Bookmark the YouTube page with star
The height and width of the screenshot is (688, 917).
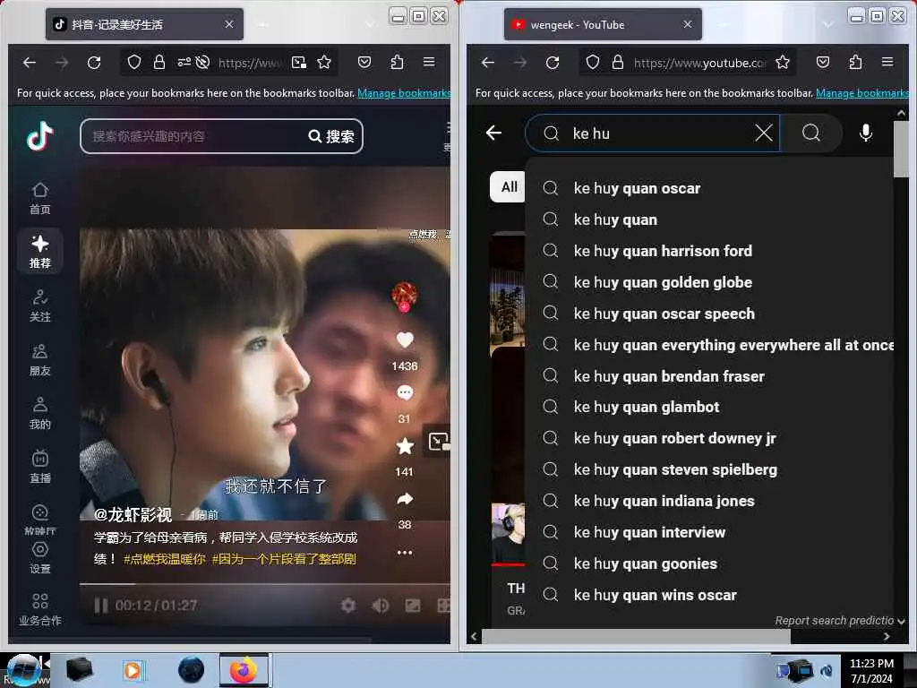[783, 62]
